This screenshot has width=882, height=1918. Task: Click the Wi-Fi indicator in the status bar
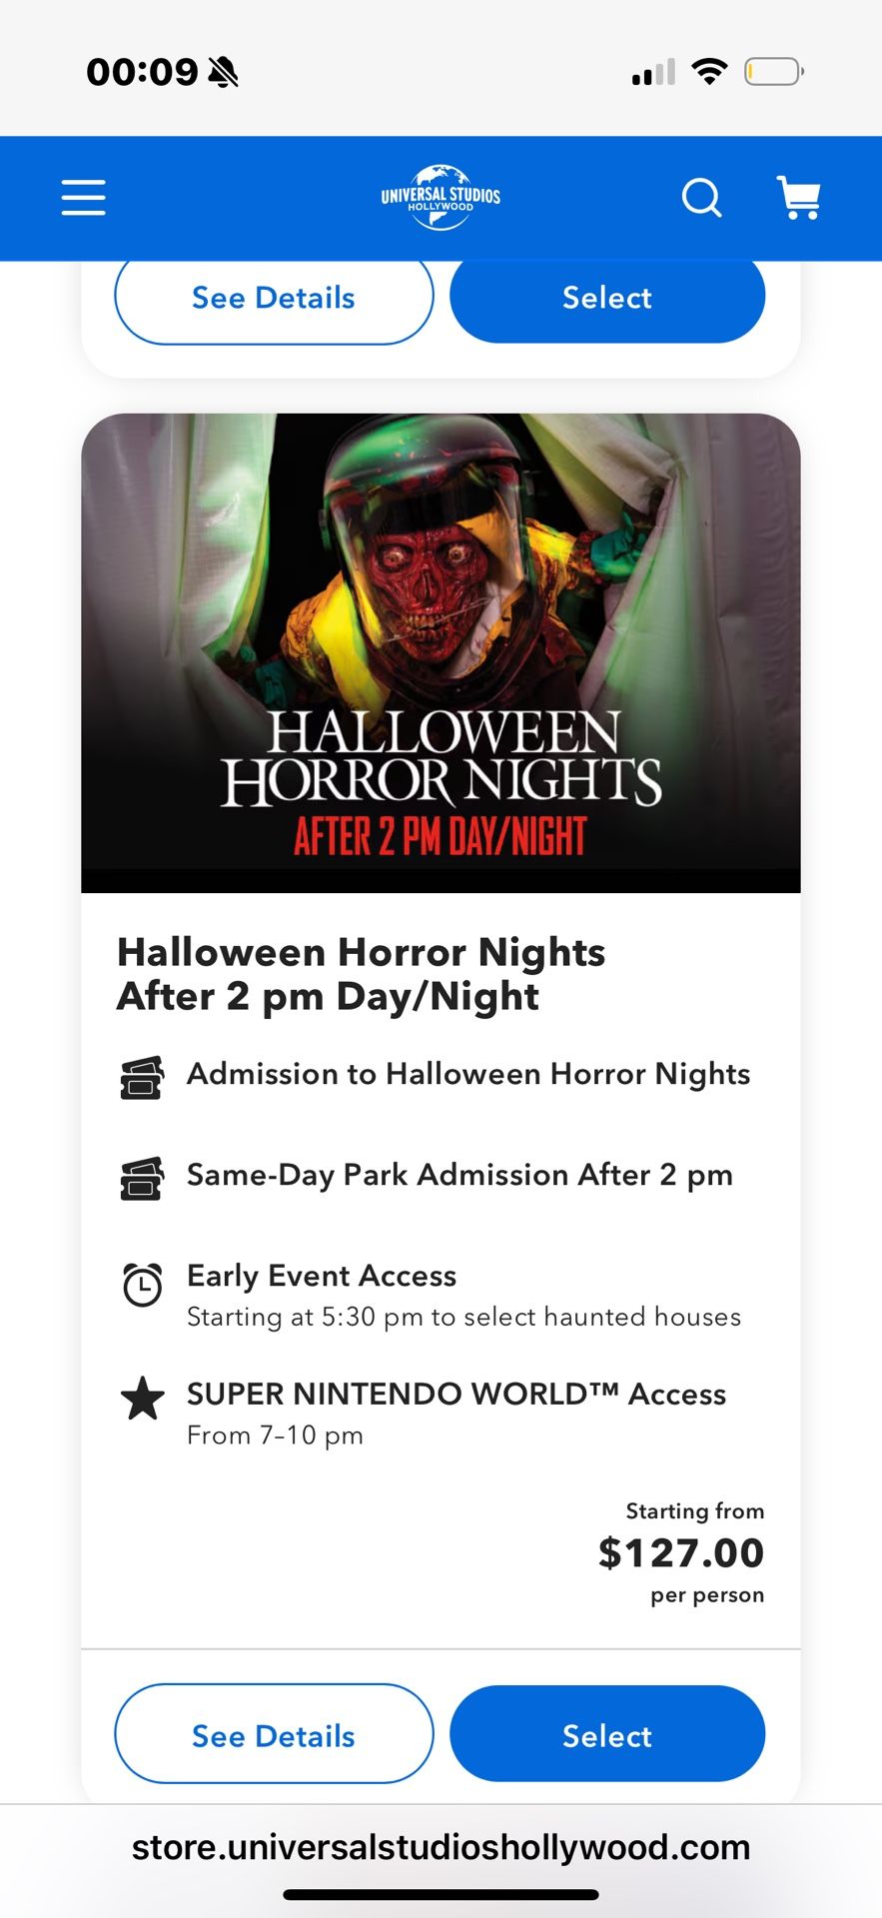[x=709, y=70]
